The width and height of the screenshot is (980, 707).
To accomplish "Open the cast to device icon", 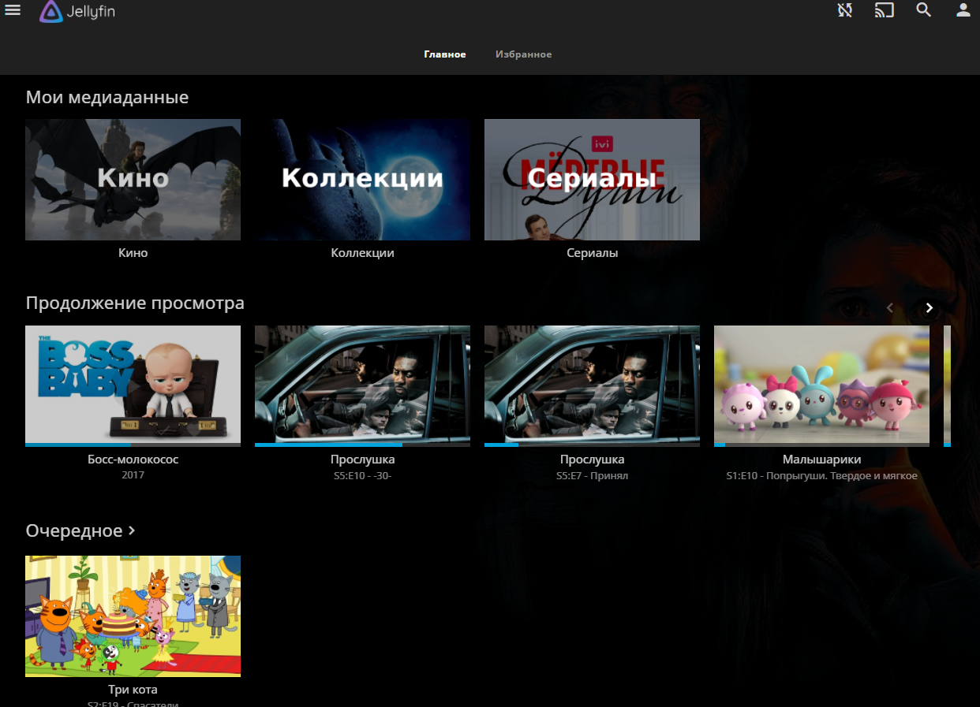I will point(885,10).
